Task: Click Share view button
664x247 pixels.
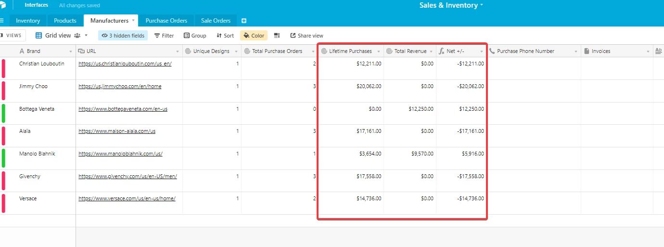Action: (306, 36)
